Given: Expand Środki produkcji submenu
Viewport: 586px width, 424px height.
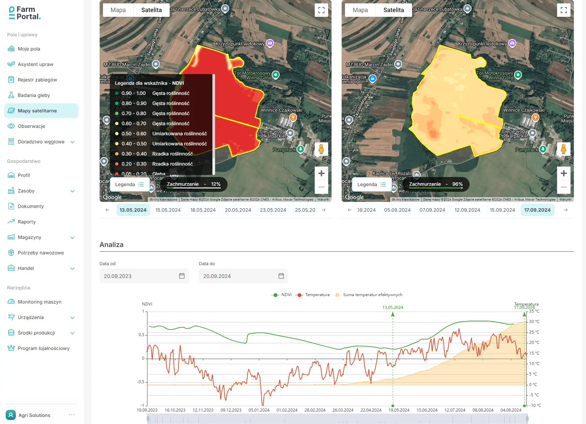Looking at the screenshot, I should coord(72,333).
